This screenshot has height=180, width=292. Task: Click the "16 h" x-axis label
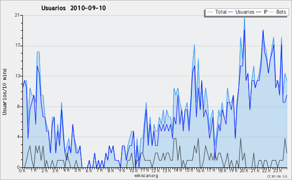point(200,171)
